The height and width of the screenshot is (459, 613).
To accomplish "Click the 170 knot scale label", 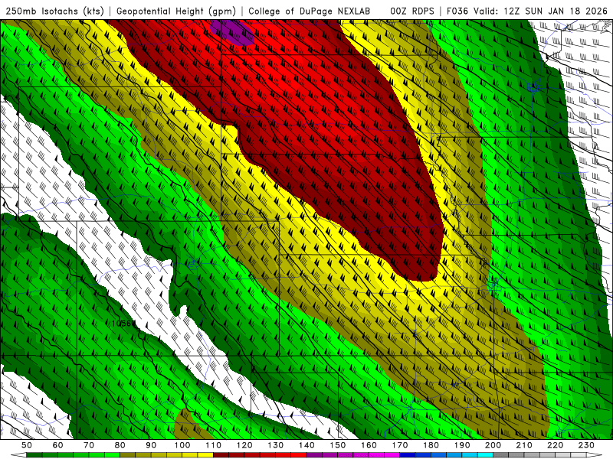I will point(400,445).
